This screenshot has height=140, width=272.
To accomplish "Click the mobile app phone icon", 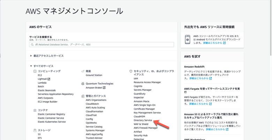I will coord(188,39).
